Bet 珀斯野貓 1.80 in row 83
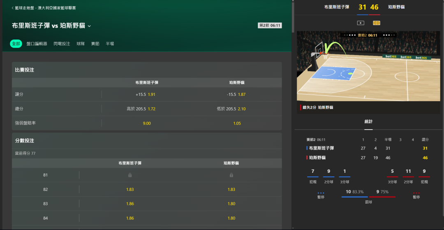 pos(231,204)
